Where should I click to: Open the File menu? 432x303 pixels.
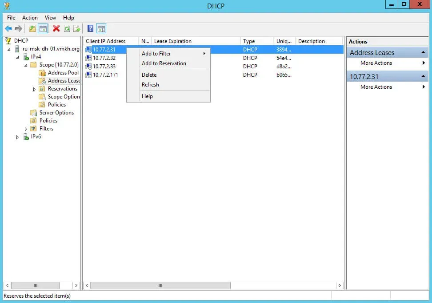pos(11,18)
